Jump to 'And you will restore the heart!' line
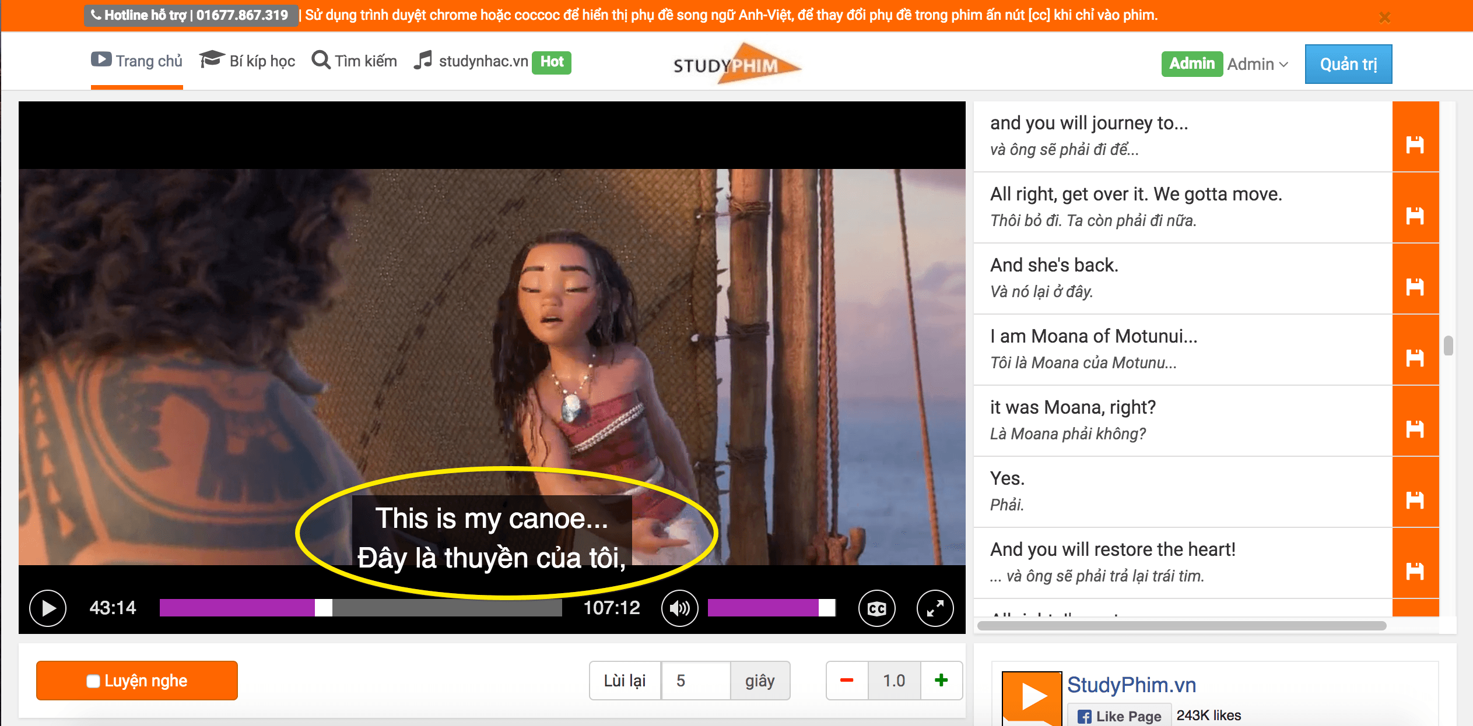 click(1183, 563)
